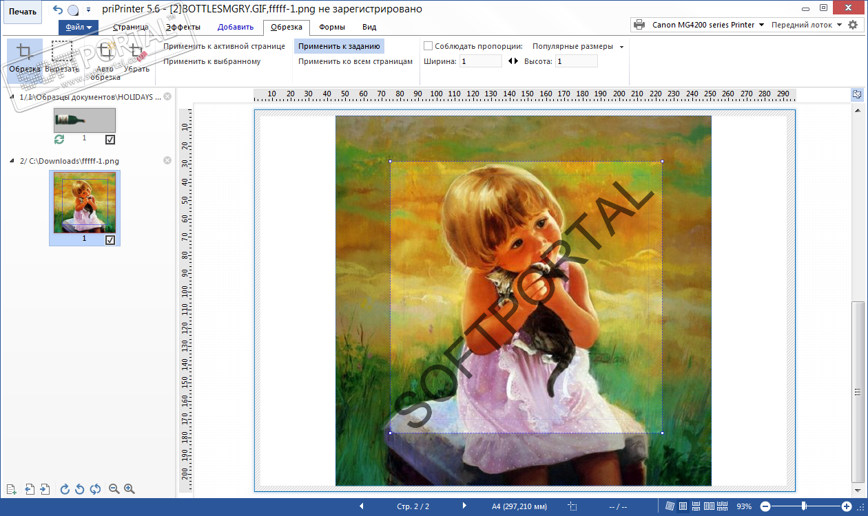The height and width of the screenshot is (516, 868).
Task: Click the vertical scrollbar of preview
Action: (858, 392)
